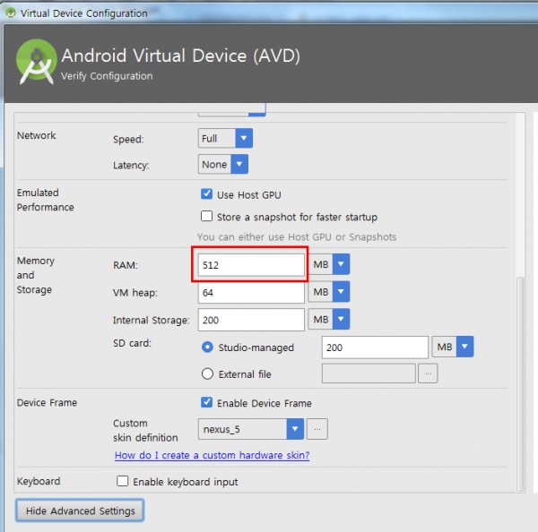Select the External file SD card option
The width and height of the screenshot is (538, 532).
point(207,373)
